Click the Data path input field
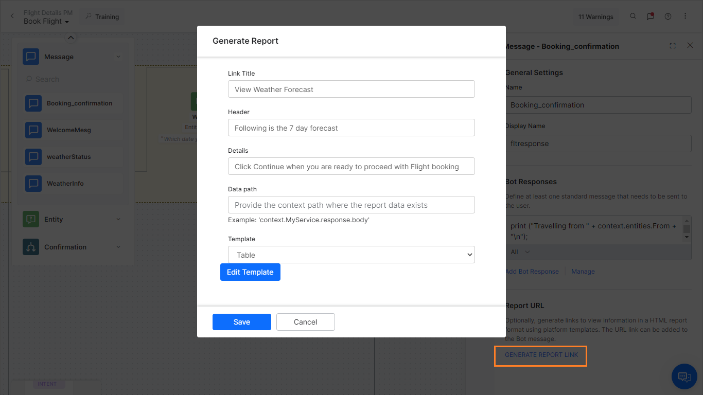Viewport: 703px width, 395px height. point(351,205)
